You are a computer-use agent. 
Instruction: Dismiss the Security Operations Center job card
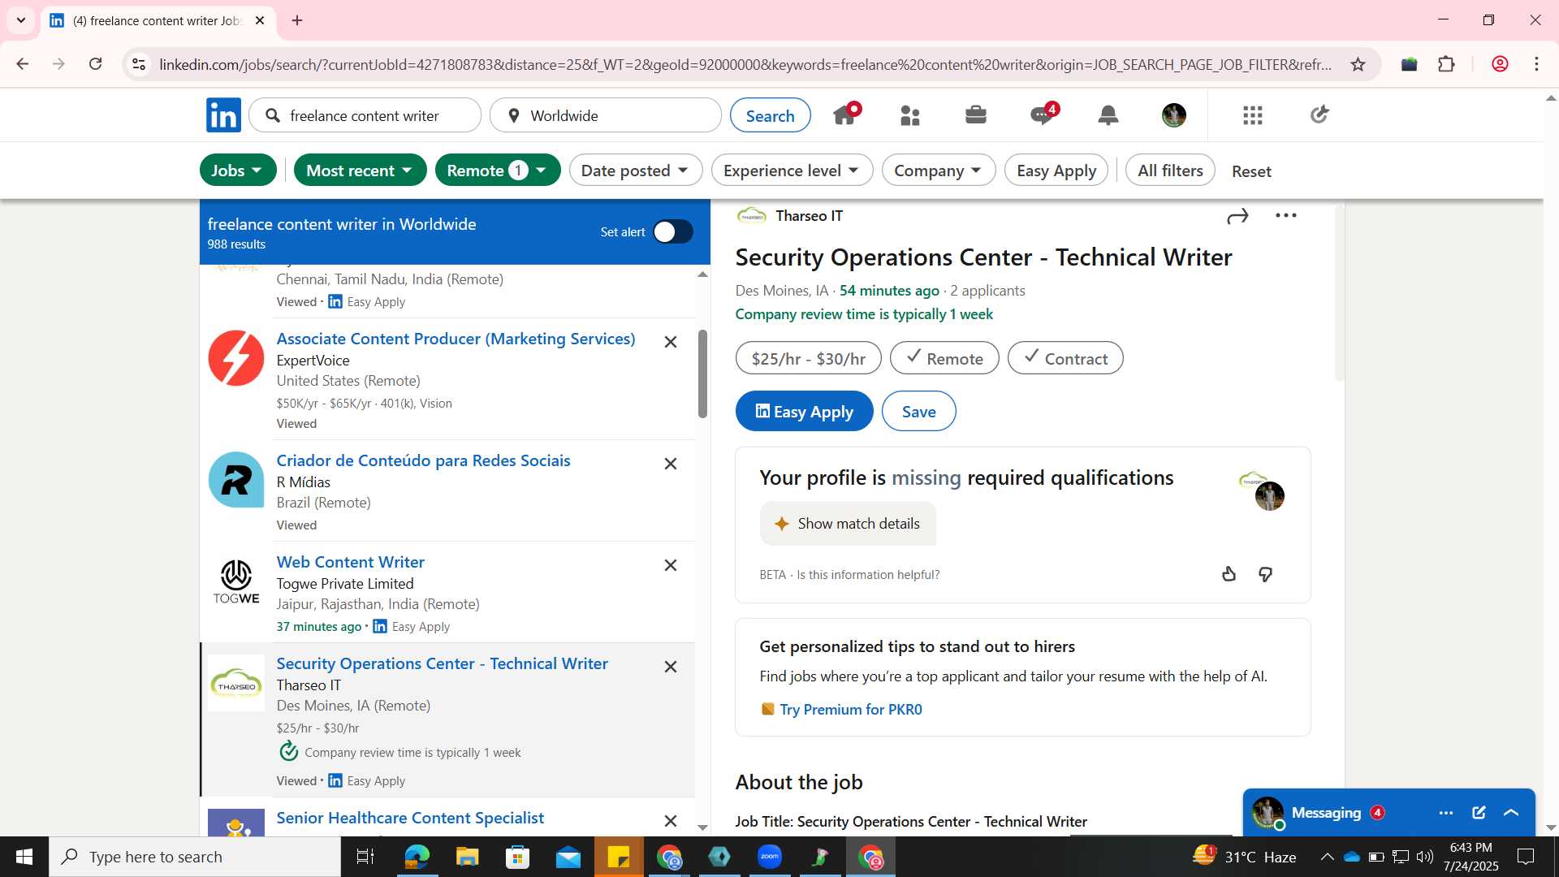(x=671, y=667)
